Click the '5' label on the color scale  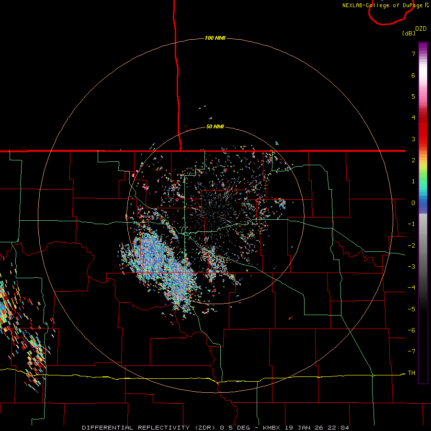click(413, 96)
